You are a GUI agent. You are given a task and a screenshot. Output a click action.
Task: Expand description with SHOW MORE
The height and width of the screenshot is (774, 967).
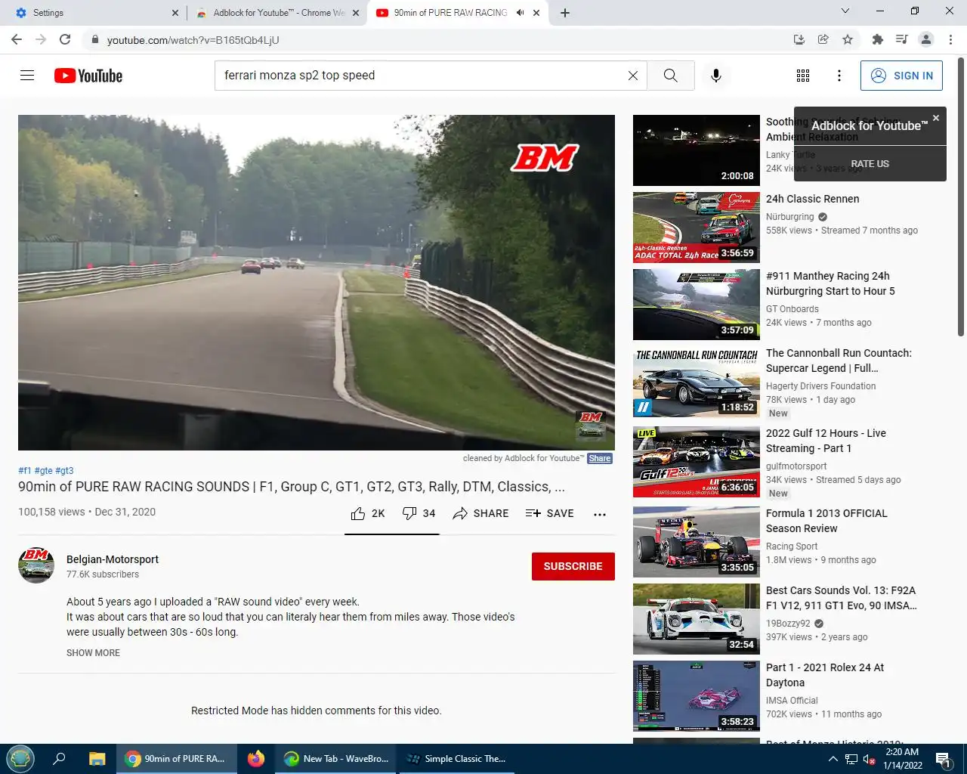(93, 653)
